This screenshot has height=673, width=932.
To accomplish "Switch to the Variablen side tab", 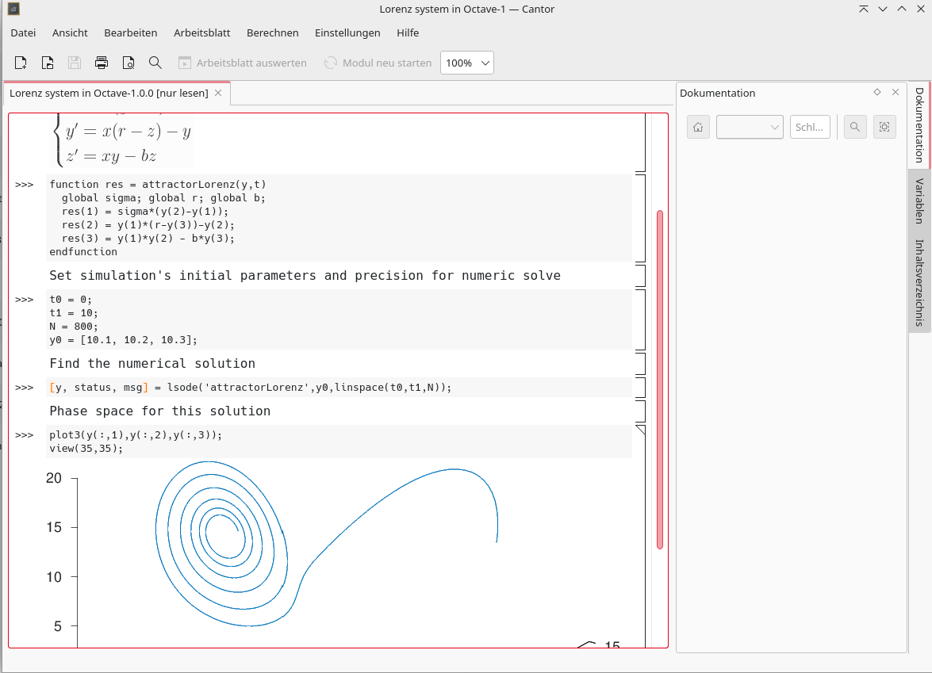I will tap(919, 201).
